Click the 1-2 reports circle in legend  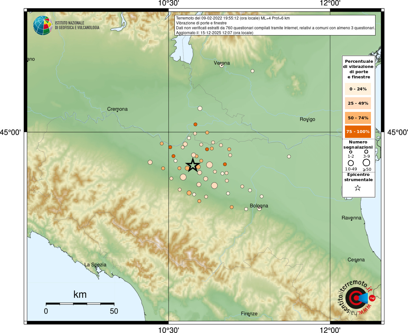[x=351, y=152]
